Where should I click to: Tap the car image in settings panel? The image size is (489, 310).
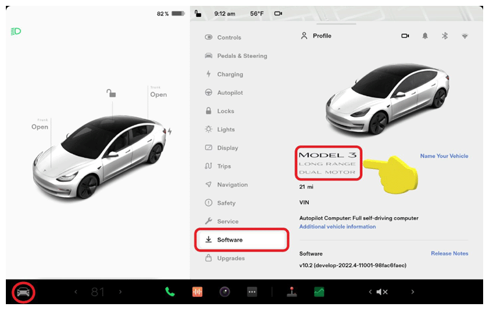pos(388,98)
